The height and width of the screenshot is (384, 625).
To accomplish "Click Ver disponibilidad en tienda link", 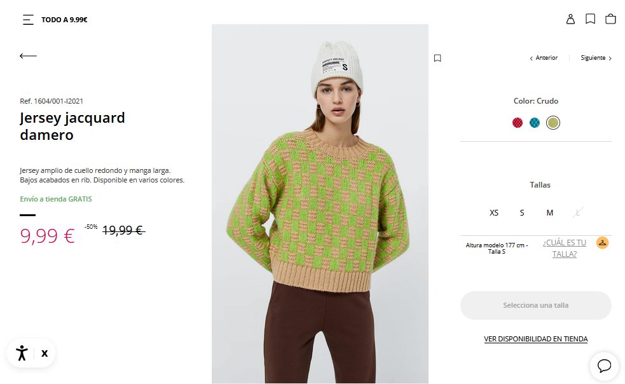I will (536, 339).
